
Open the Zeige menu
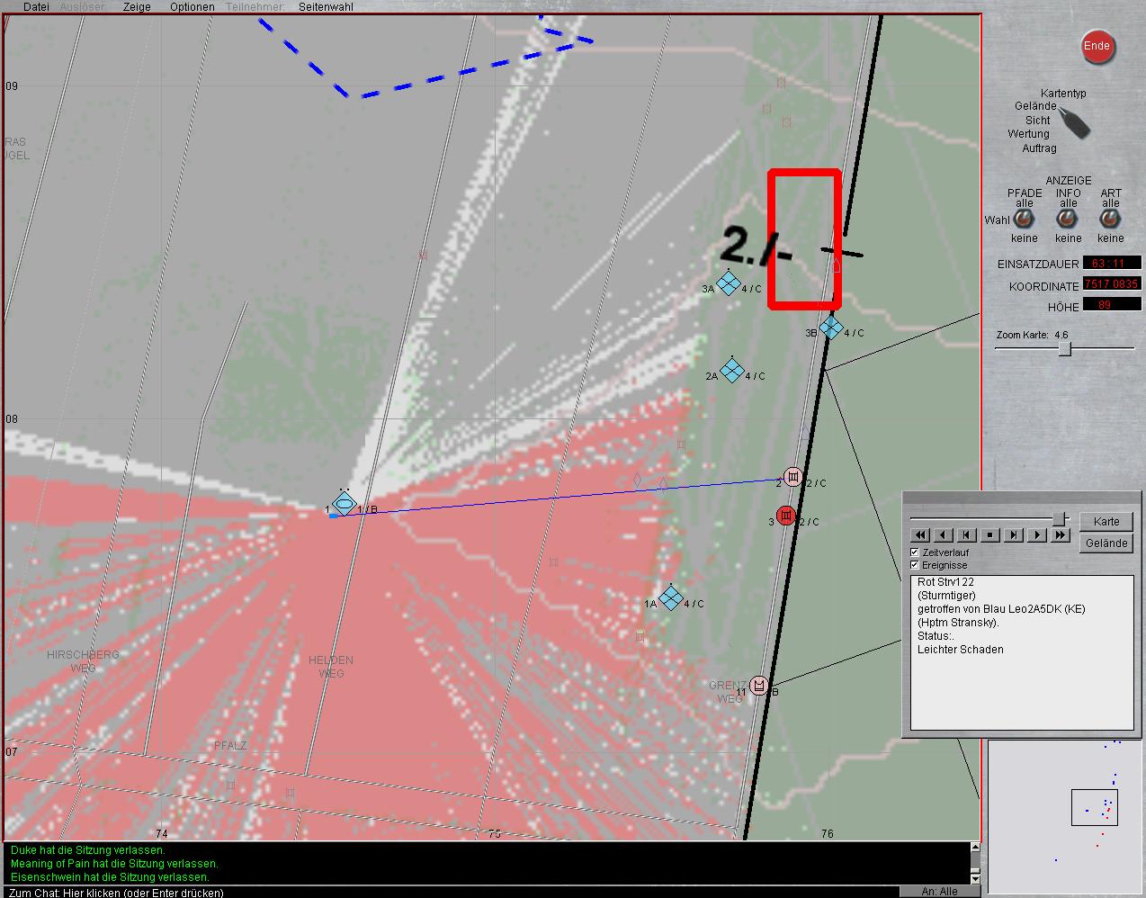click(137, 7)
